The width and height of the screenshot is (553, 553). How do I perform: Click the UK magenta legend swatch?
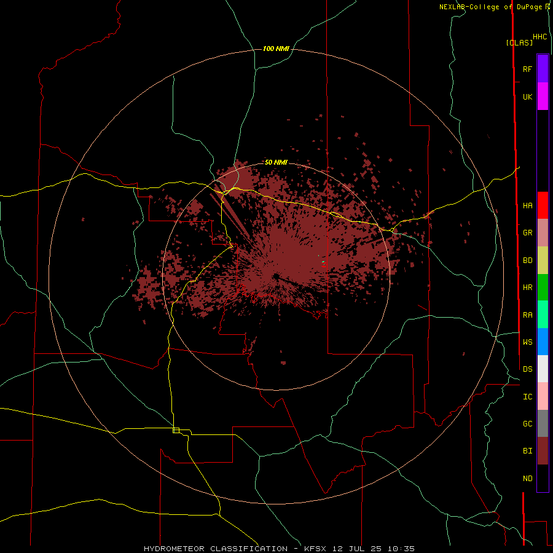pos(543,96)
